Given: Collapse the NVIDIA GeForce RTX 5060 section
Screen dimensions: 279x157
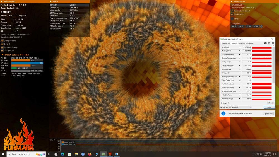Looking at the screenshot, I should (x=3, y=55).
